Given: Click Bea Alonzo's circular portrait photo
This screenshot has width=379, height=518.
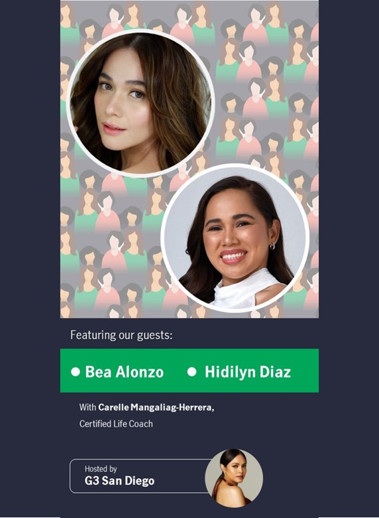Looking at the screenshot, I should (140, 103).
